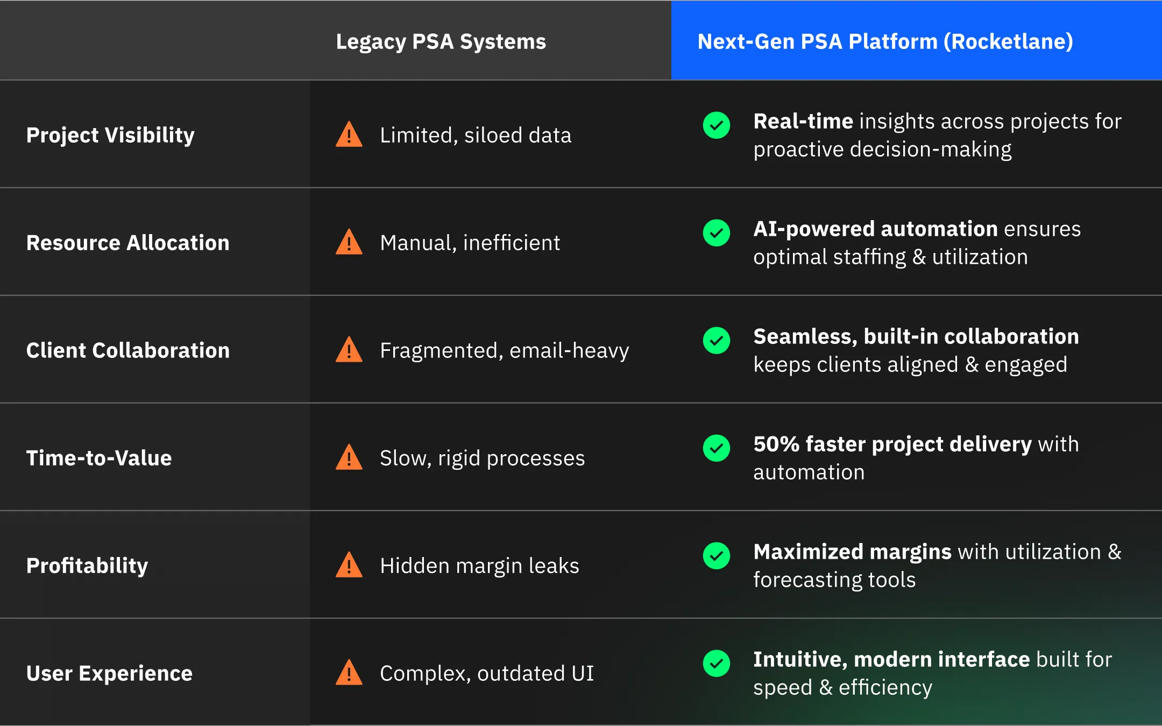Tap the green checkmark beside 50% faster project delivery
Image resolution: width=1162 pixels, height=726 pixels.
pyautogui.click(x=717, y=448)
